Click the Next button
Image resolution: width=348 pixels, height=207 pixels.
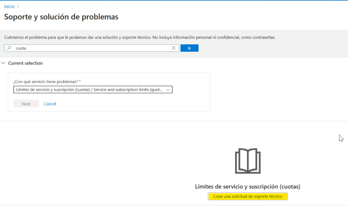tap(26, 104)
